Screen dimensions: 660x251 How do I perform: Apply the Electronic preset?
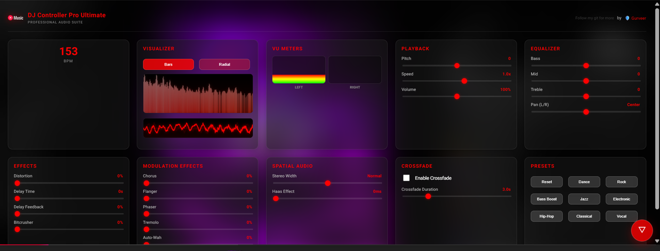[621, 199]
